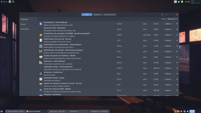Switch to the Actualizaciones tab
Screen dimensions: 201x113
pos(110,14)
